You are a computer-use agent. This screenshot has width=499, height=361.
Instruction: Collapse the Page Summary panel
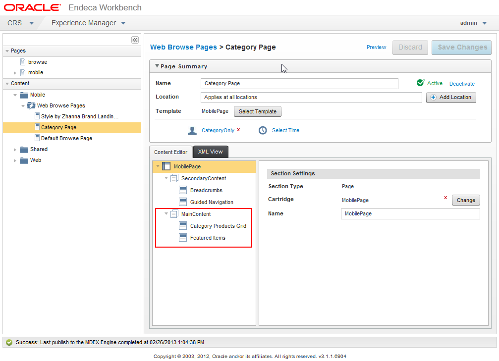coord(157,66)
